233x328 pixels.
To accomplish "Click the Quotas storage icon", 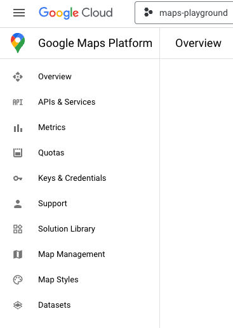I will pos(18,153).
